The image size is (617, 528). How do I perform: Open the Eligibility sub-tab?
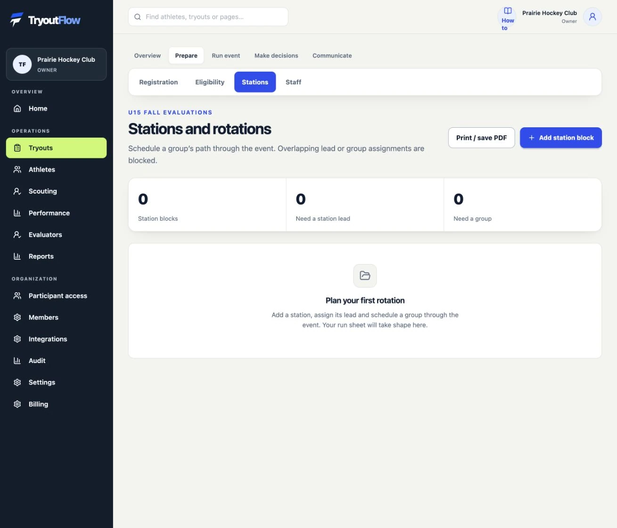click(x=210, y=82)
